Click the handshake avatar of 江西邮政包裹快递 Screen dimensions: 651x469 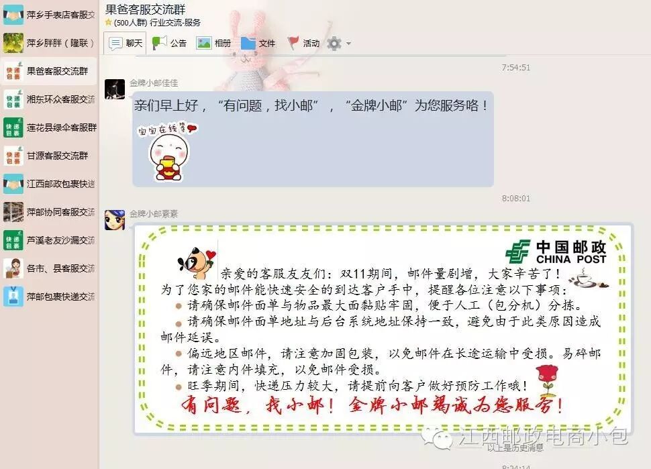(x=13, y=184)
